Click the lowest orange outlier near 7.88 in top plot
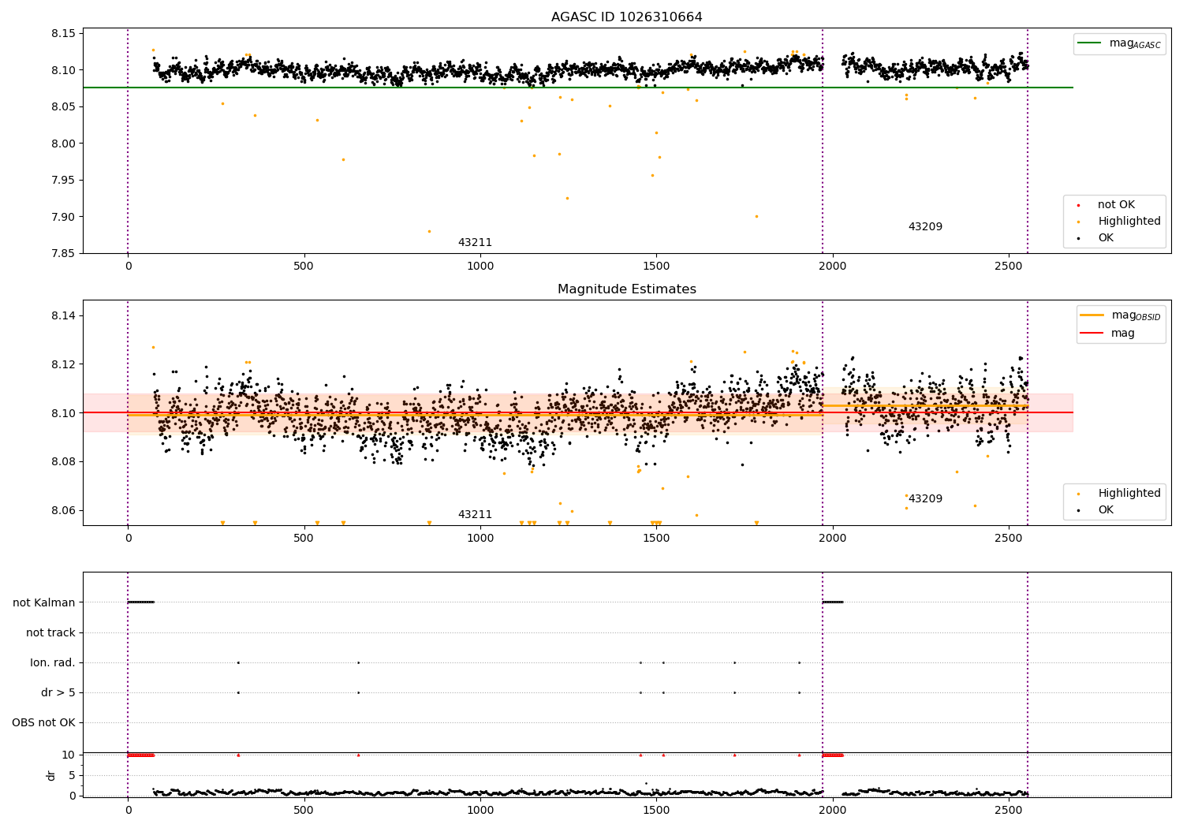This screenshot has width=1183, height=828. [429, 232]
